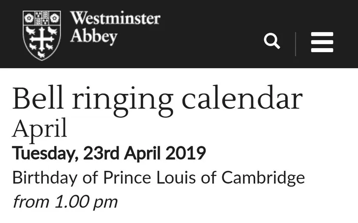Click Birthday of Prince Louis of Cambridge entry
The height and width of the screenshot is (223, 358).
tap(159, 178)
